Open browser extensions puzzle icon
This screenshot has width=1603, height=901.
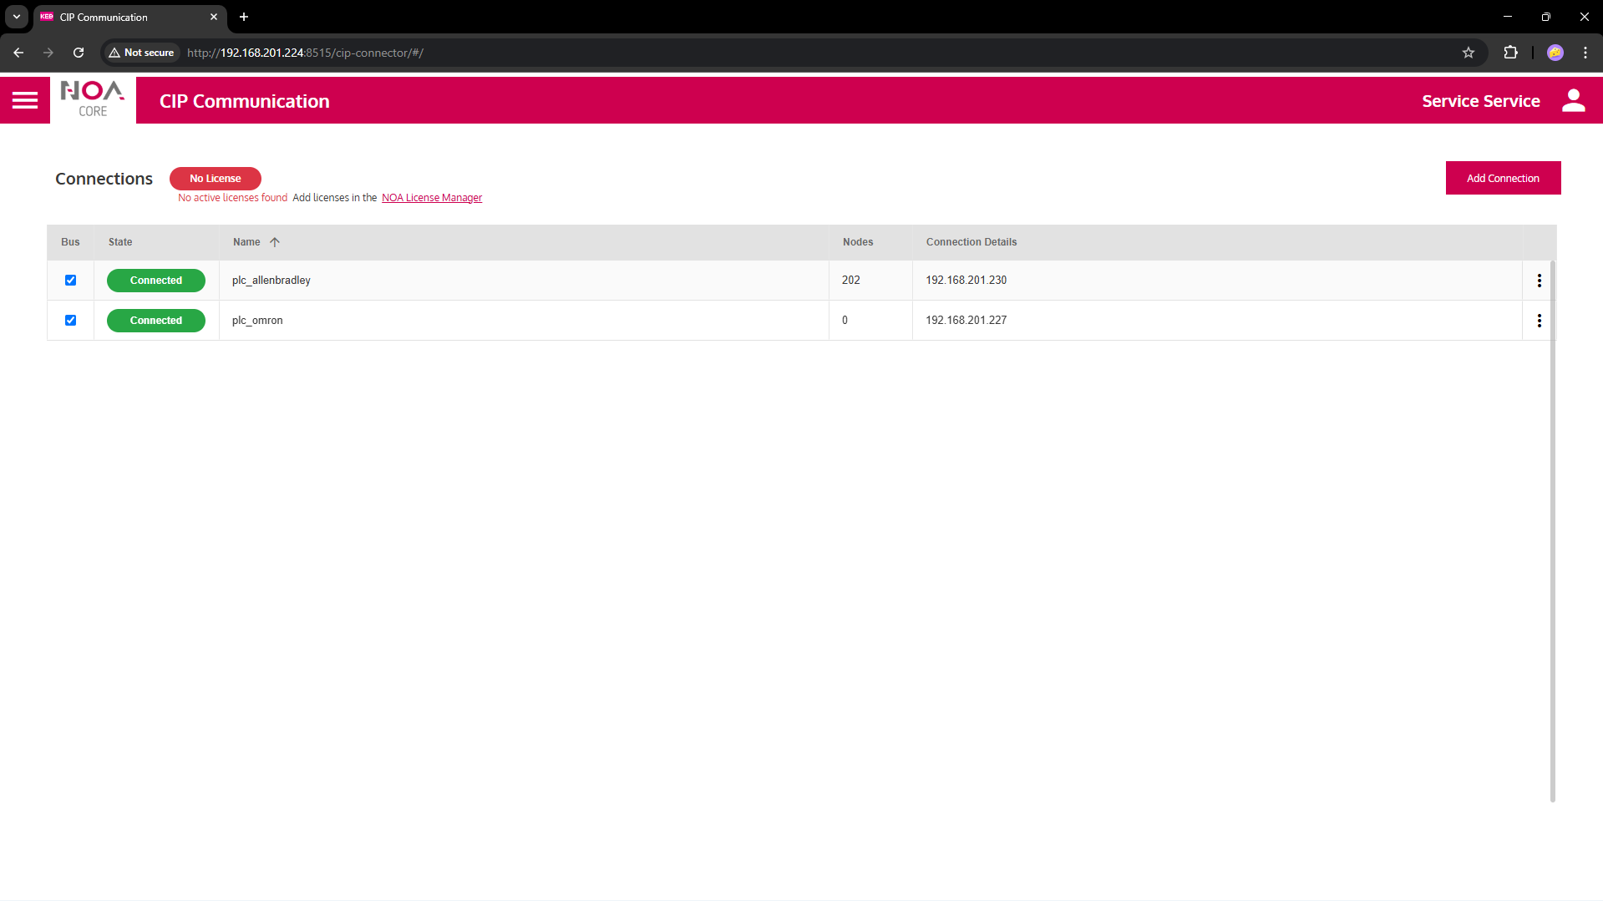click(x=1510, y=53)
